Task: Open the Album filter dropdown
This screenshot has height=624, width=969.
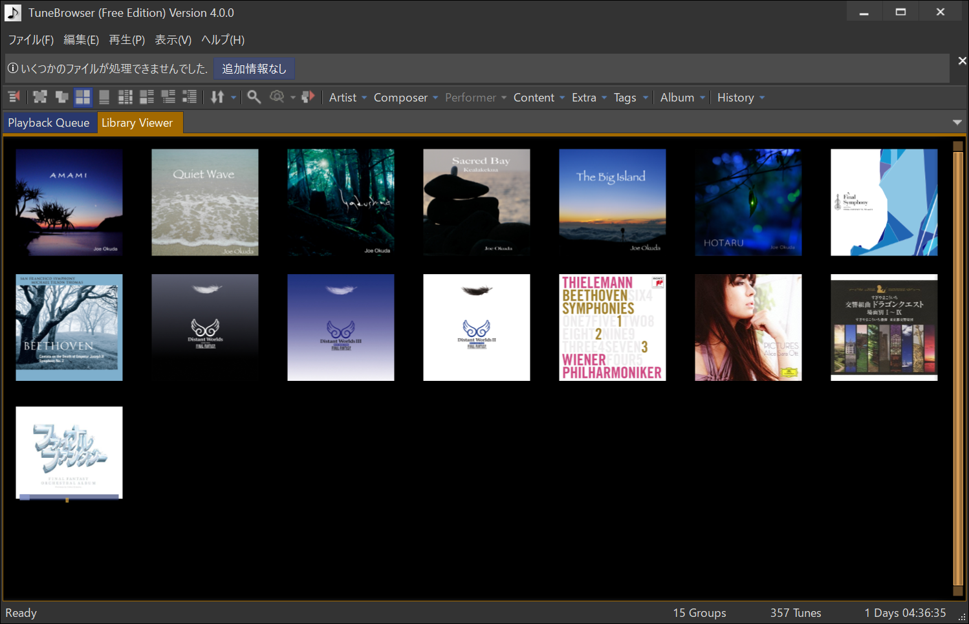Action: [x=682, y=98]
